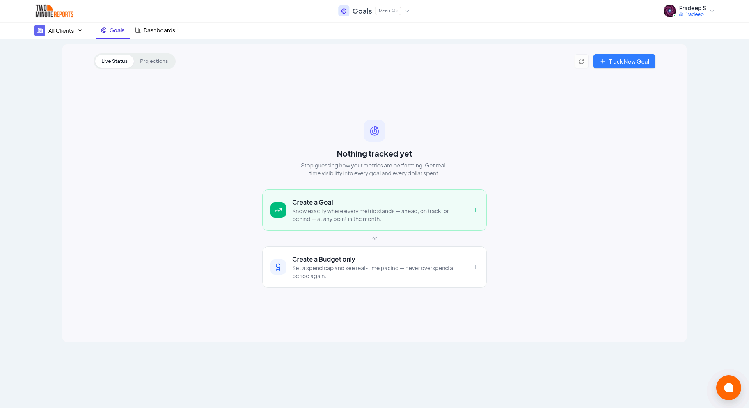Click the Goals tab target icon
Screen dimensions: 749x408
(x=104, y=30)
